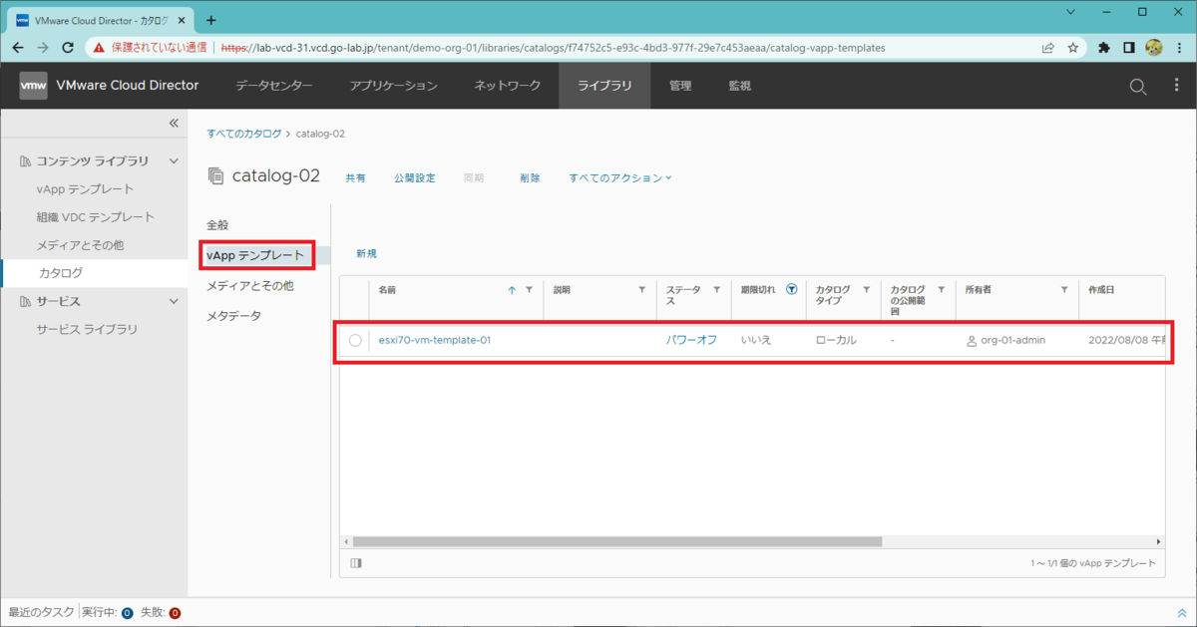1197x627 pixels.
Task: Open esxi70-vm-template-01 link
Action: click(x=435, y=340)
